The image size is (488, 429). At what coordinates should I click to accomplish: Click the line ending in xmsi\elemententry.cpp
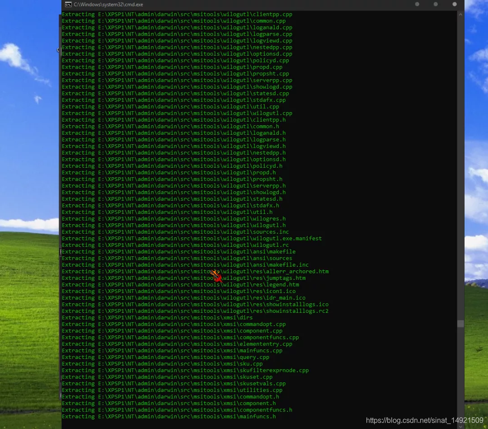[x=177, y=344]
